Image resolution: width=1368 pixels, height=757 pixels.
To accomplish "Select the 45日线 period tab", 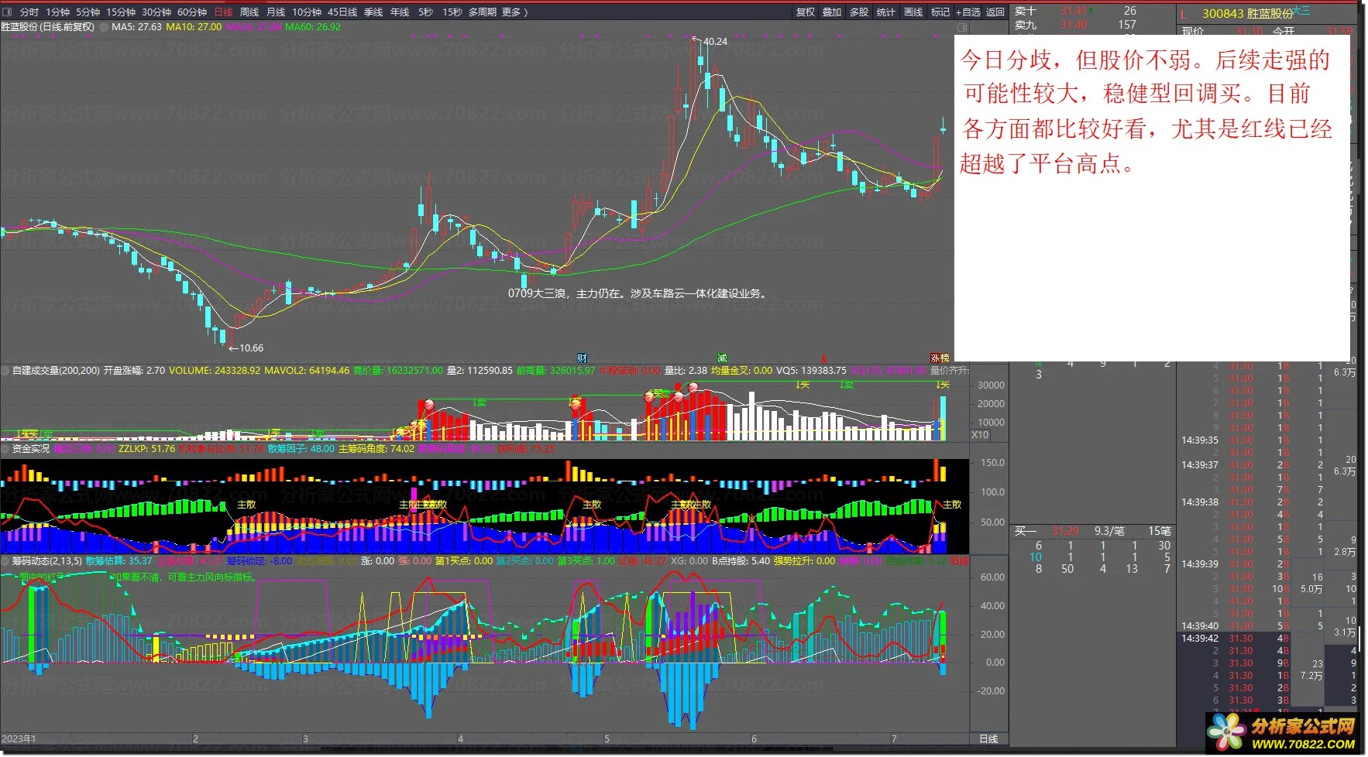I will click(342, 12).
